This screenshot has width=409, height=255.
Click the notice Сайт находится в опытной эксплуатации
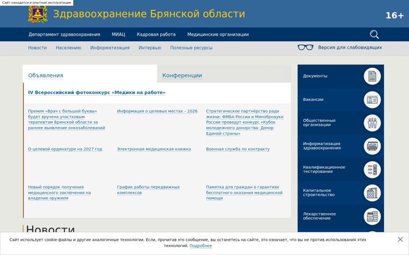[36, 3]
